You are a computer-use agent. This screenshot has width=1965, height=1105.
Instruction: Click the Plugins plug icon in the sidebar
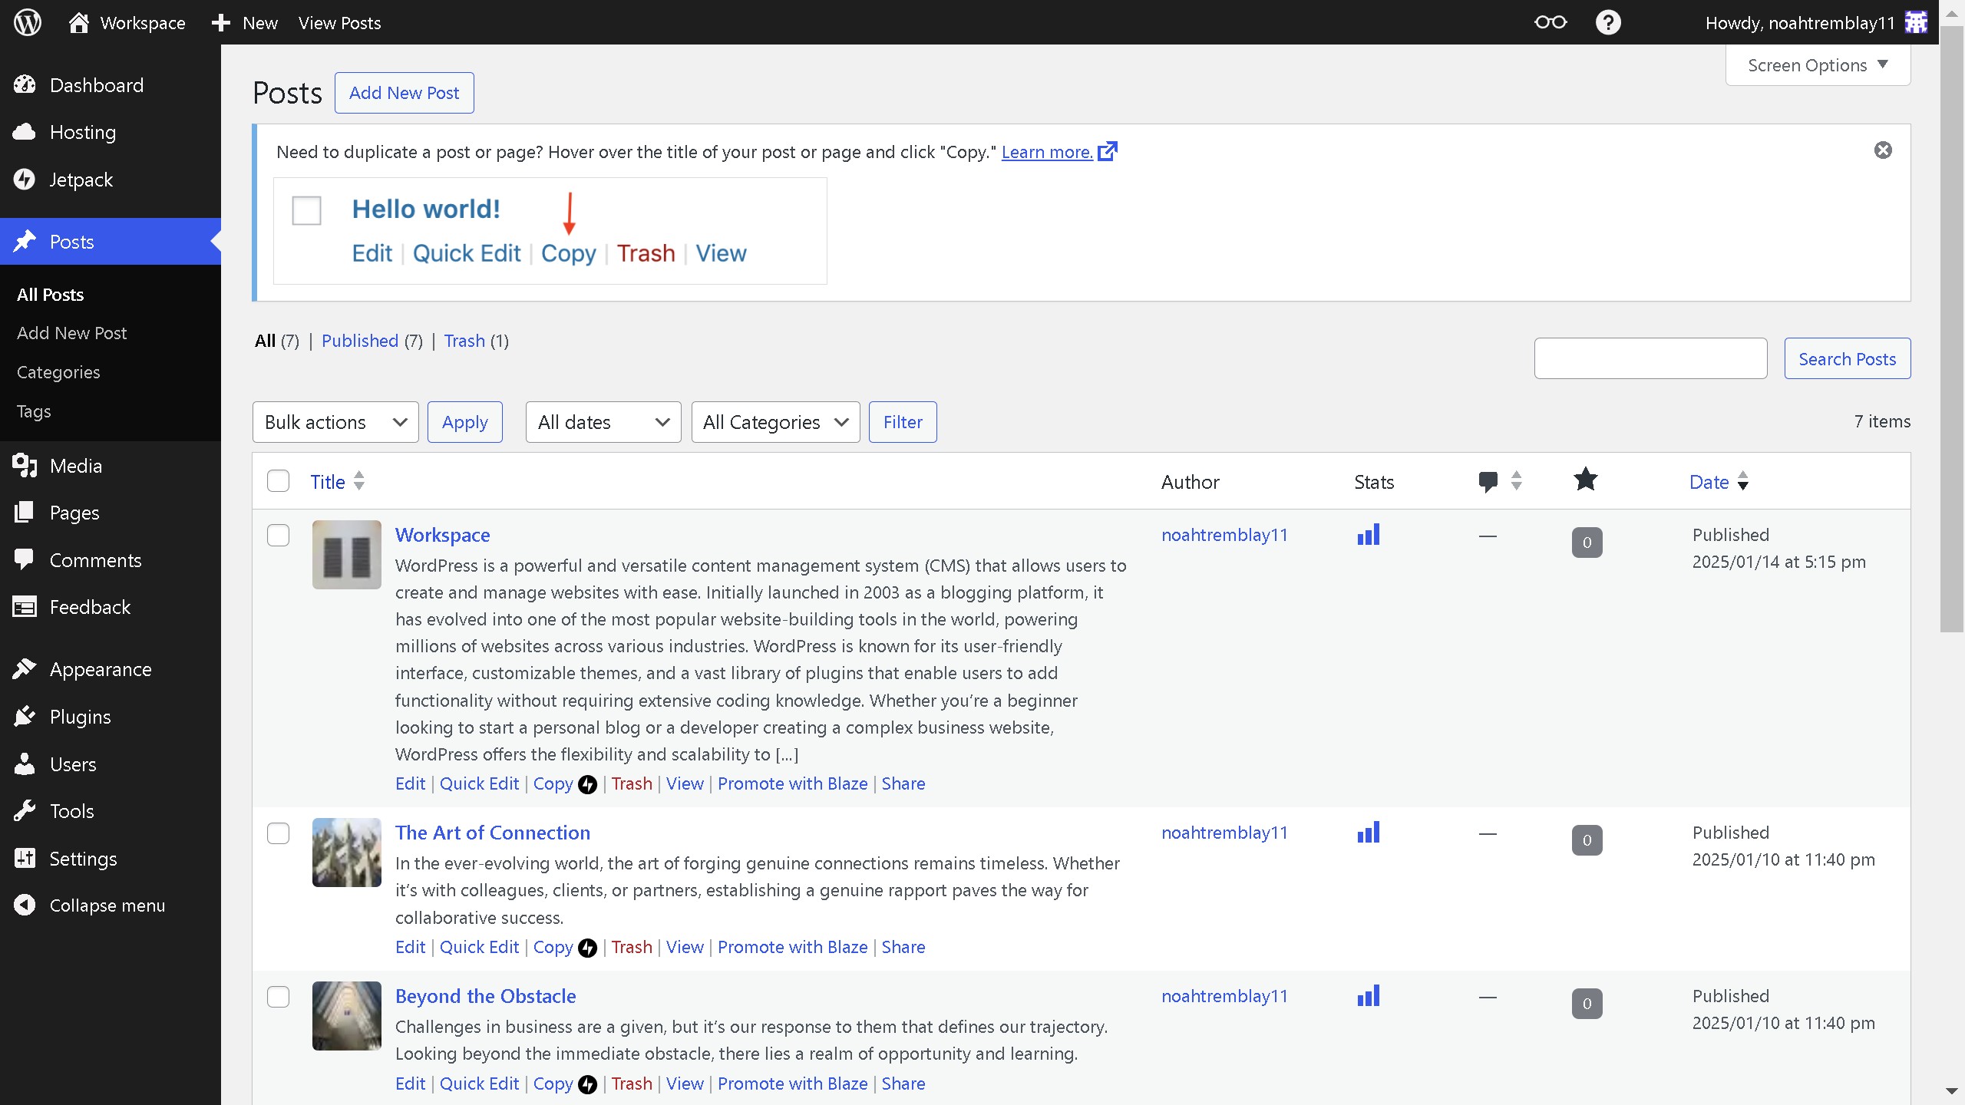25,717
